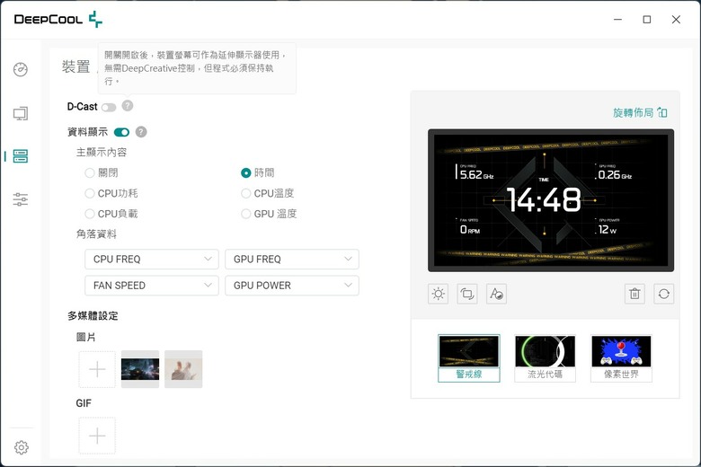Screen dimensions: 701x467
Task: Click the rotate screen icon below the preview
Action: (467, 294)
